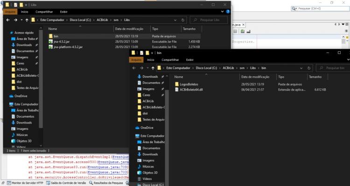This screenshot has height=186, width=350.
Task: Expand the address history dropdown in Libs
Action: click(x=175, y=20)
